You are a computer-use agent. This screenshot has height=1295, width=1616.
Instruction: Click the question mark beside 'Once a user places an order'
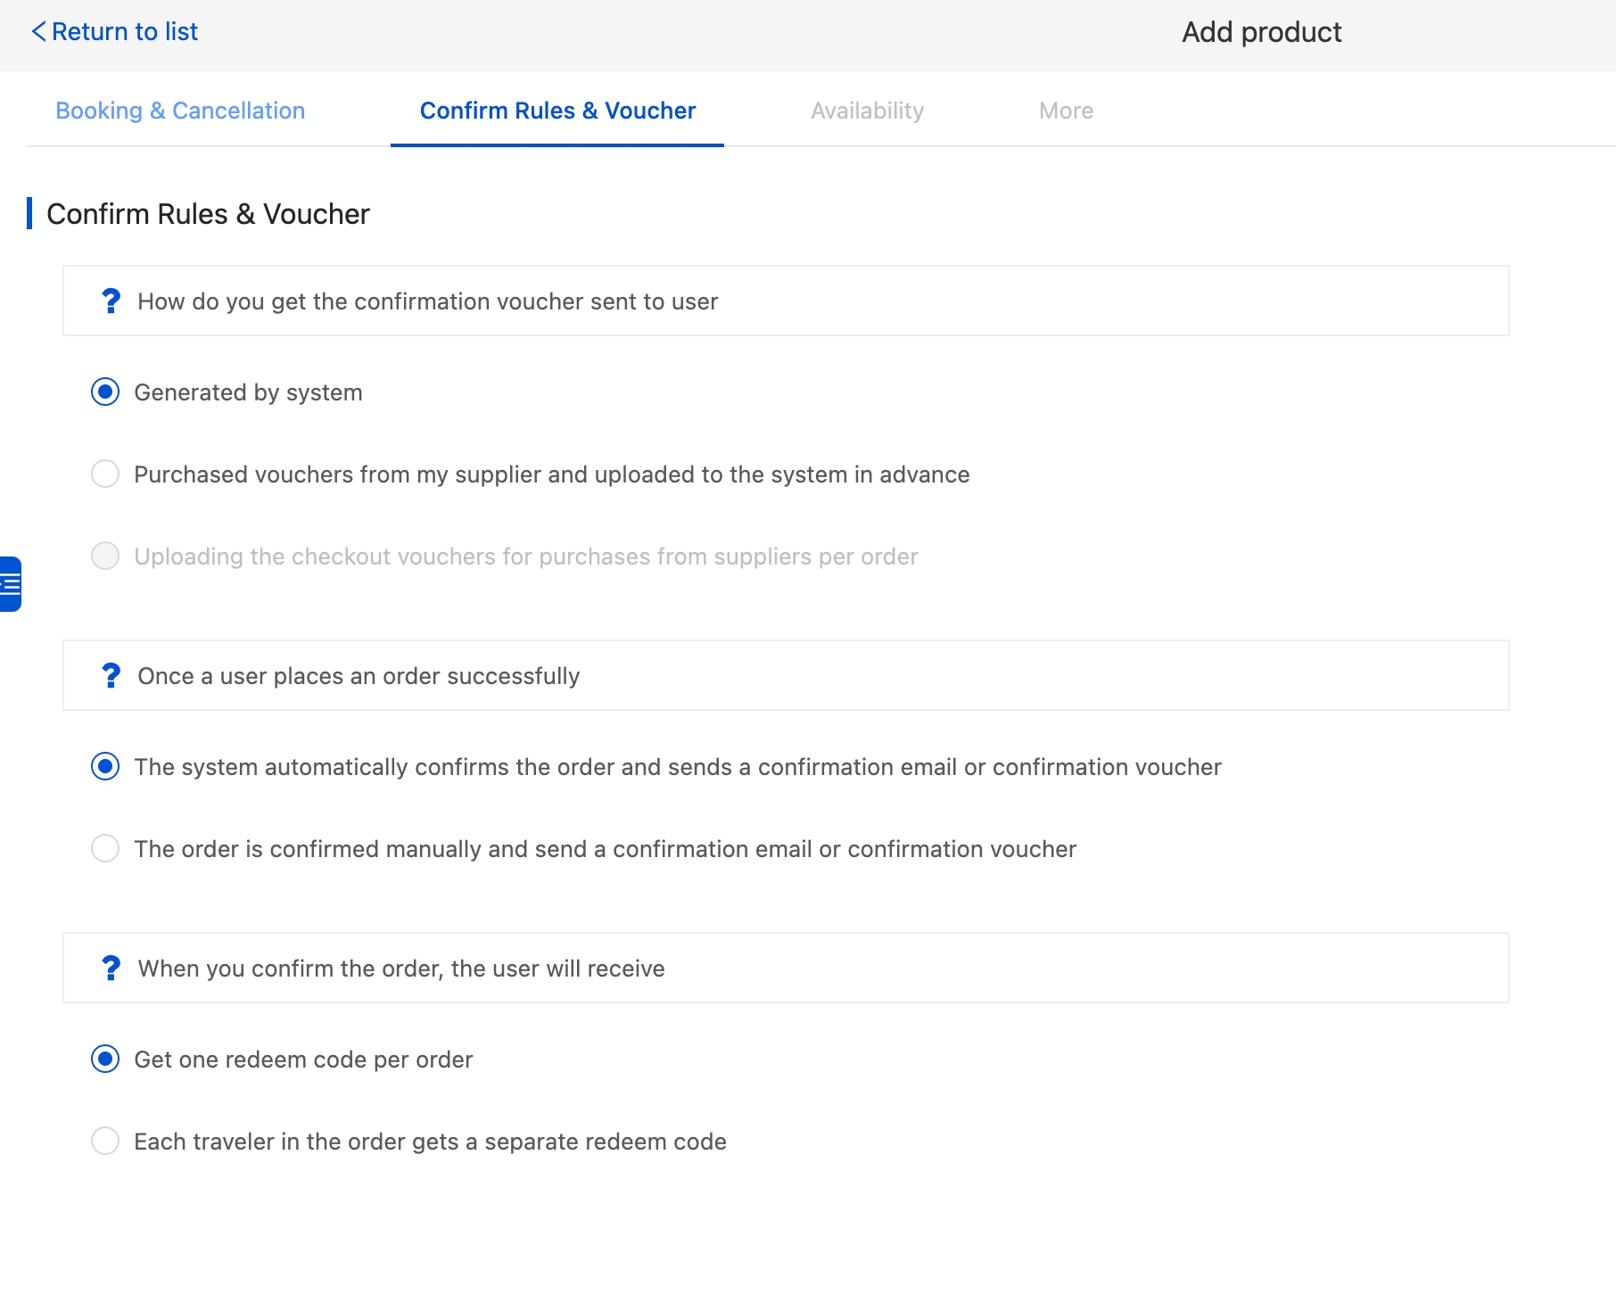point(111,676)
